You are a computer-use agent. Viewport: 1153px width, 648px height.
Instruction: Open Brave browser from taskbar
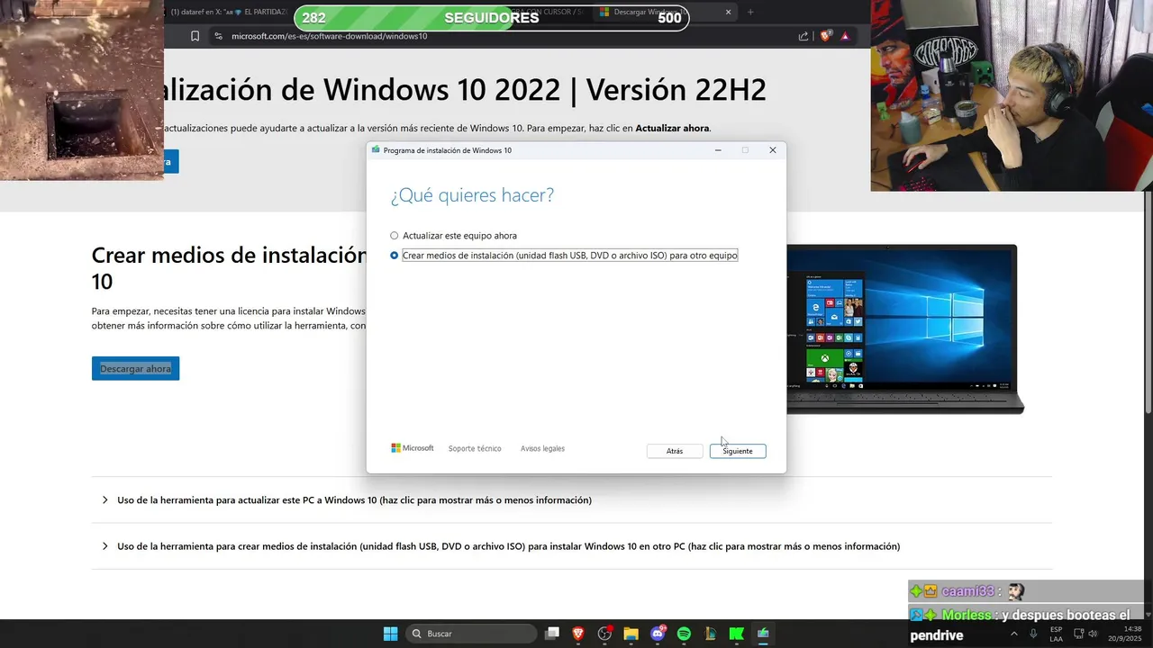[x=578, y=634]
